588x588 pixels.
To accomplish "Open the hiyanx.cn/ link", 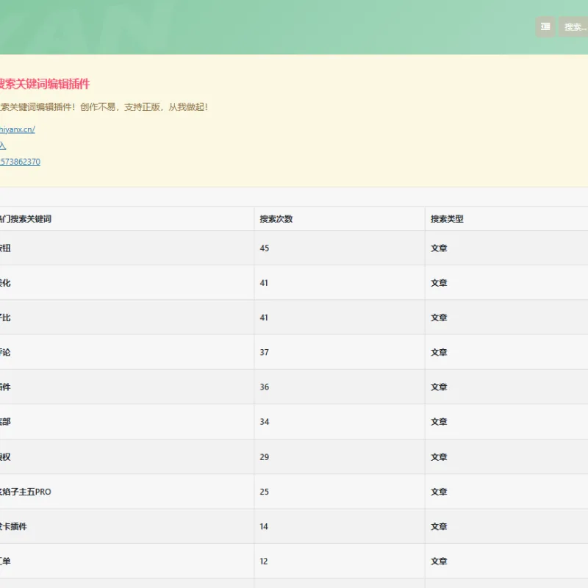I will point(17,129).
